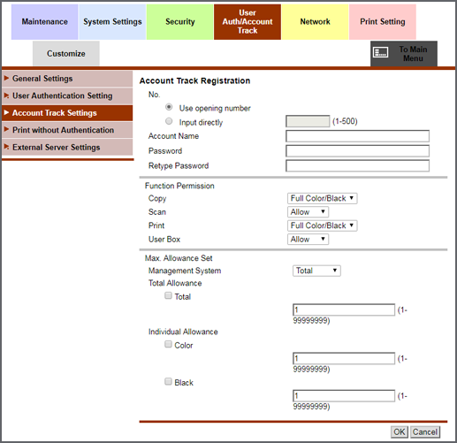Screen dimensions: 457x443
Task: Open User Authentication Setting in the sidebar
Action: tap(67, 95)
